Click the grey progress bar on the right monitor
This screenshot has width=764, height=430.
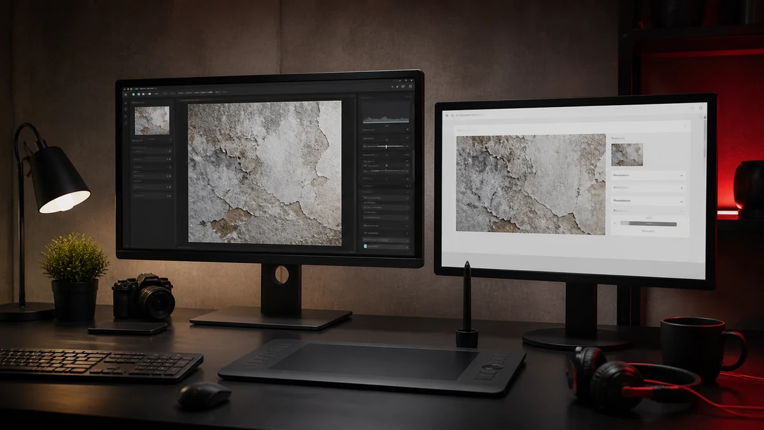click(648, 224)
